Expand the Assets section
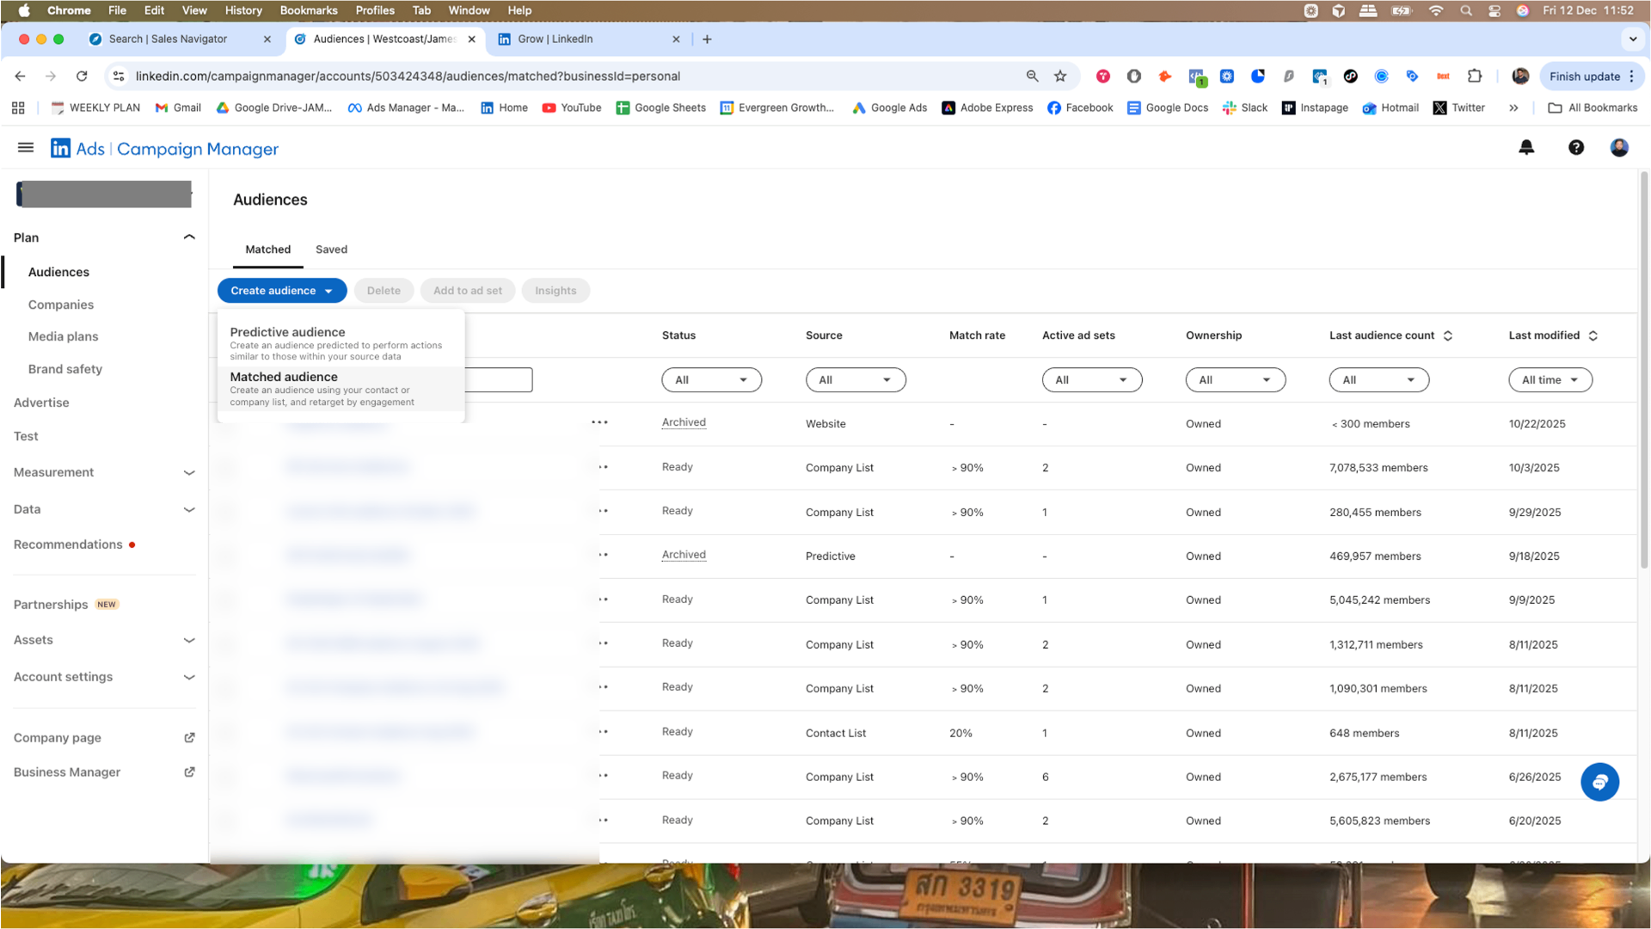 point(189,640)
